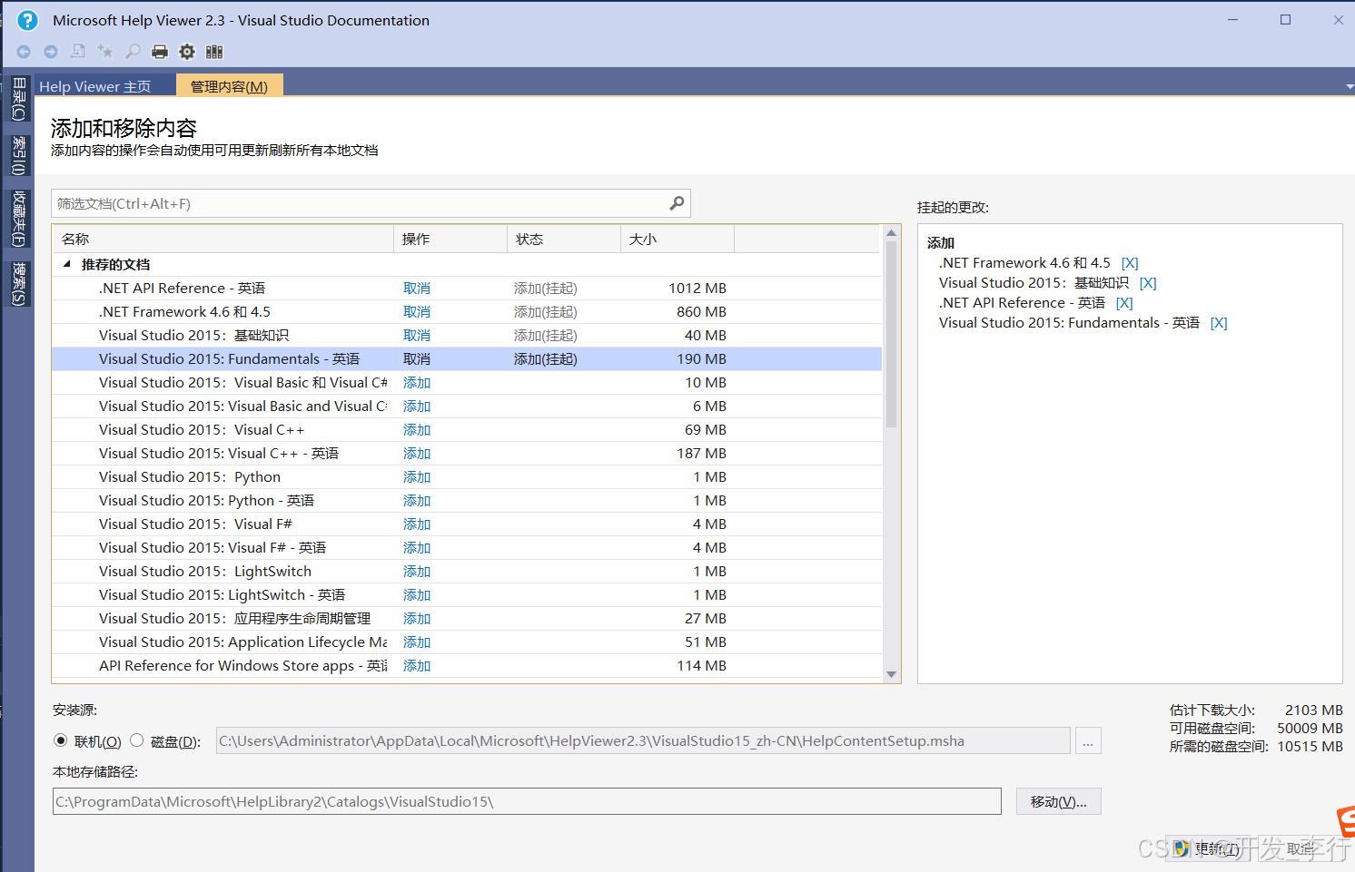1355x872 pixels.
Task: Click the sync table of contents toolbar icon
Action: (x=78, y=52)
